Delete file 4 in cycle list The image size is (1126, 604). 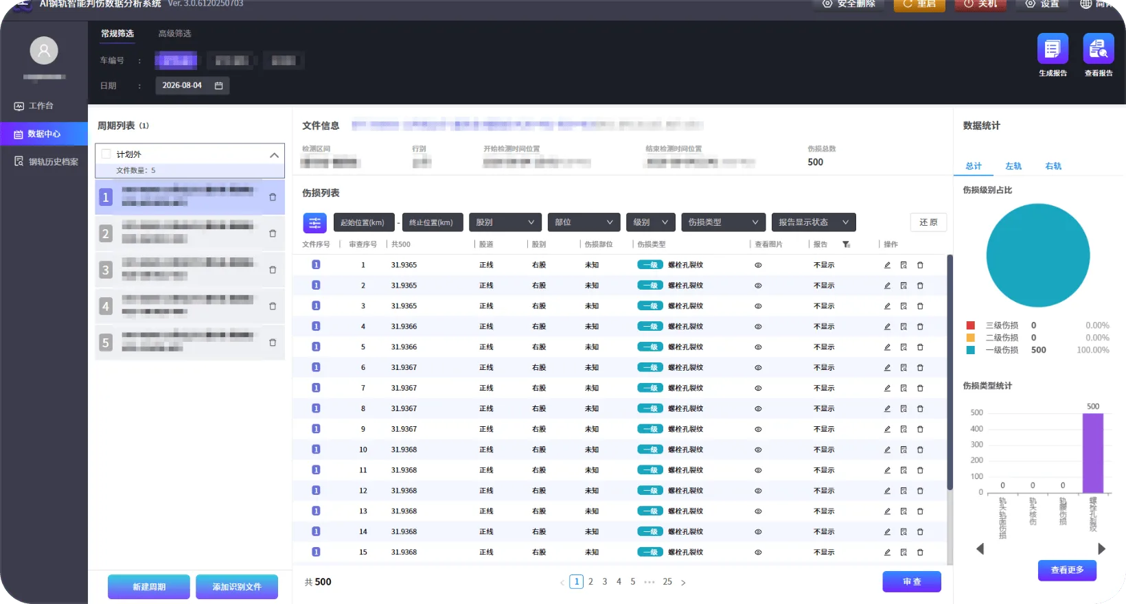[273, 306]
